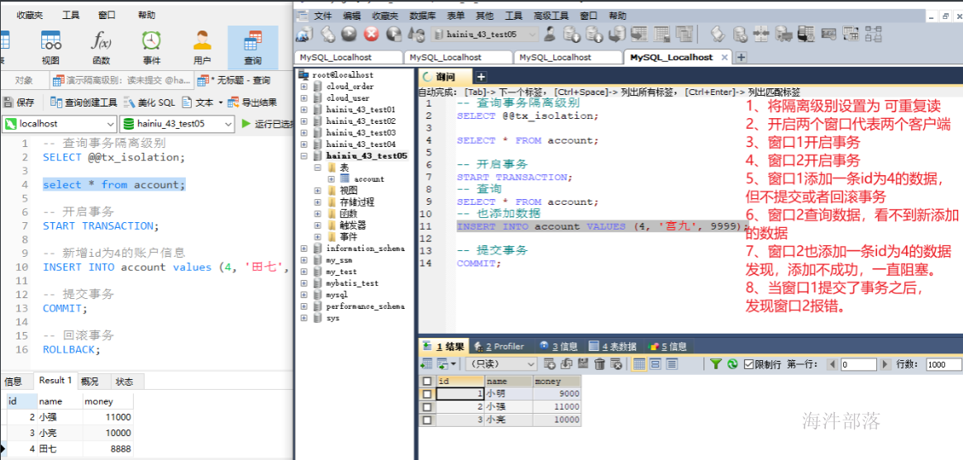The width and height of the screenshot is (963, 460).
Task: Check the row checkbox for 小明
Action: pyautogui.click(x=427, y=394)
